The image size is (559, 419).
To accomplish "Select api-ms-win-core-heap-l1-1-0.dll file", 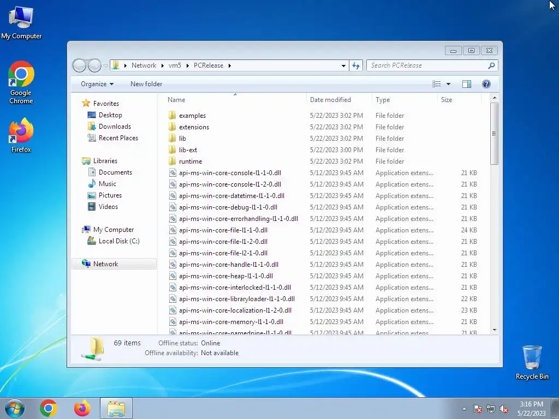I will click(x=225, y=276).
